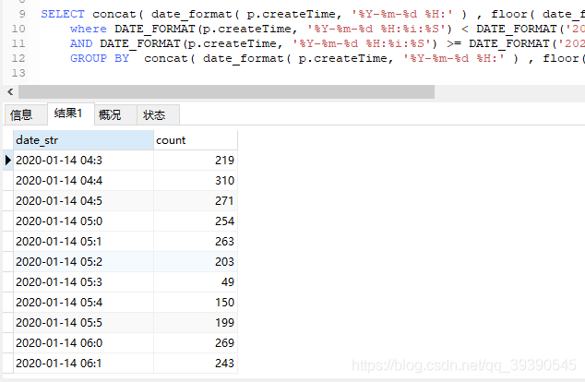Open the 概况 tab
This screenshot has width=585, height=382.
point(115,114)
